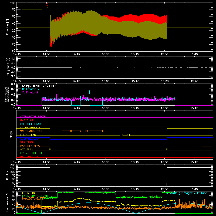216x216 pixels.
Task: Click the PARTICLE_FLAG label
Action: [x=30, y=146]
